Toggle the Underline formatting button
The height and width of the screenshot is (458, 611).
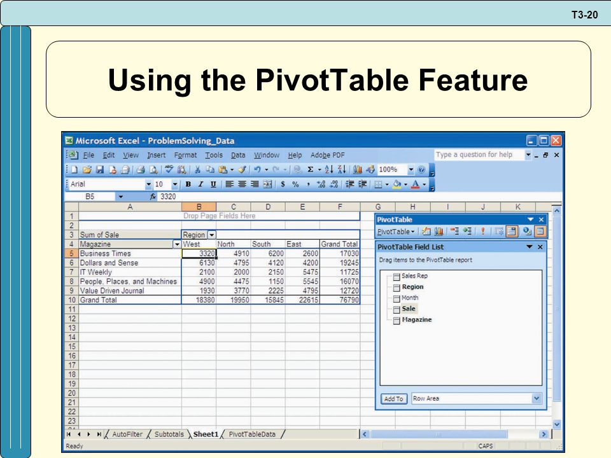click(x=213, y=184)
